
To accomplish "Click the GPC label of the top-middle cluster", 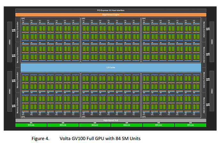I will [84, 19].
